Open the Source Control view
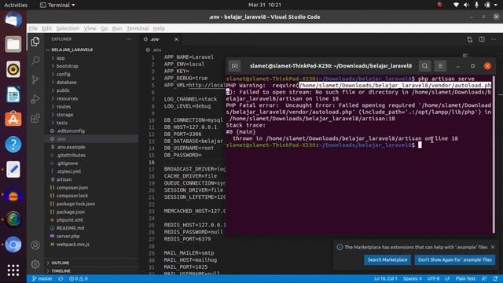This screenshot has width=503, height=283. coord(35,79)
